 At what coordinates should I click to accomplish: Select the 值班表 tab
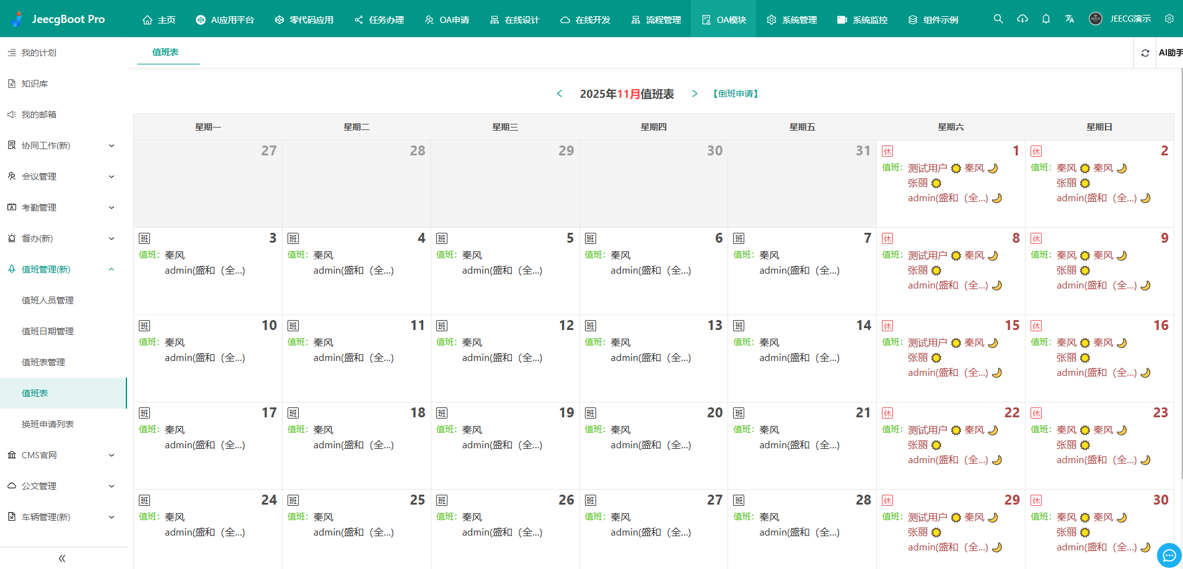coord(165,53)
